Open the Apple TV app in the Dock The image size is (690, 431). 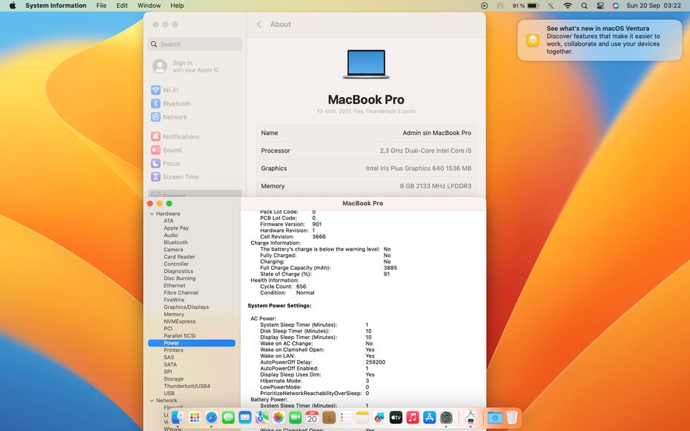point(395,417)
